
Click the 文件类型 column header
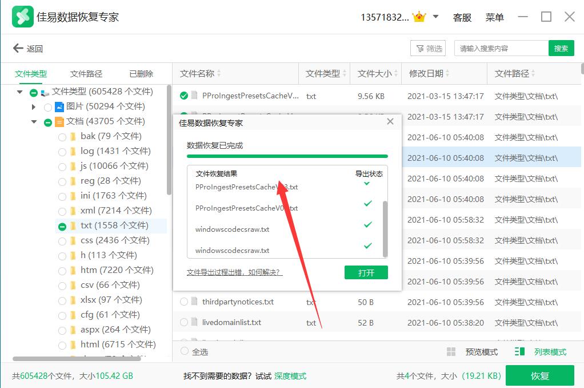point(322,73)
